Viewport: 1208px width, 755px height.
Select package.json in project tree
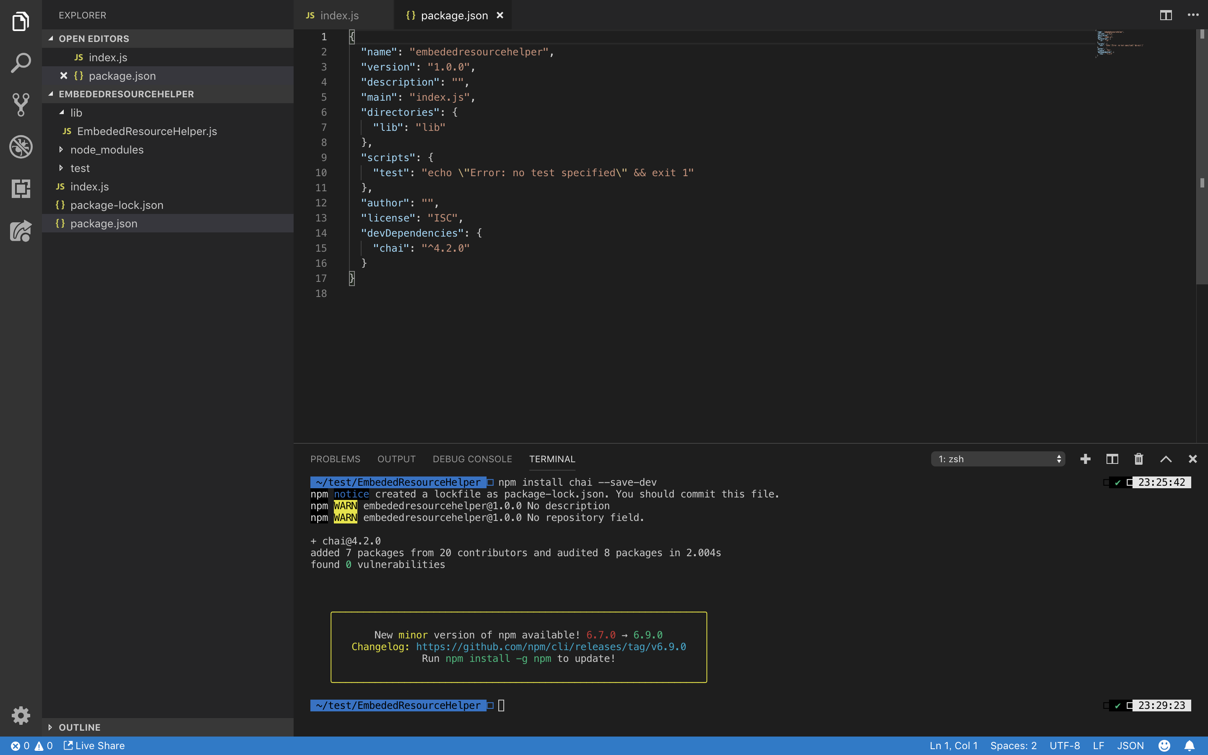168,224
